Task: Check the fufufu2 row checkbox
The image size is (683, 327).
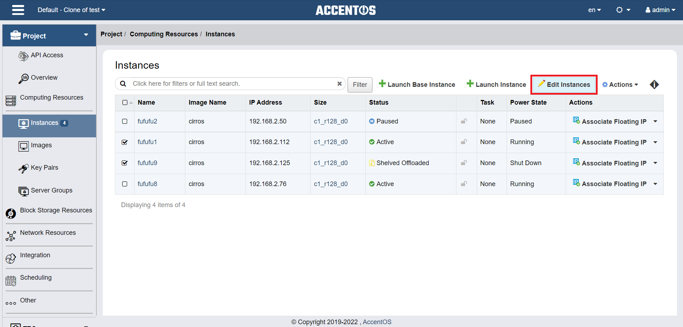Action: point(125,121)
